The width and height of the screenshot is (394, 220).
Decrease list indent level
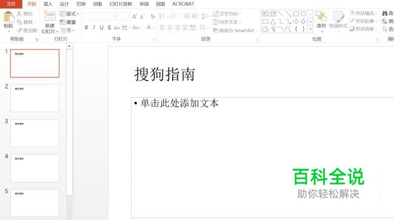(x=187, y=16)
